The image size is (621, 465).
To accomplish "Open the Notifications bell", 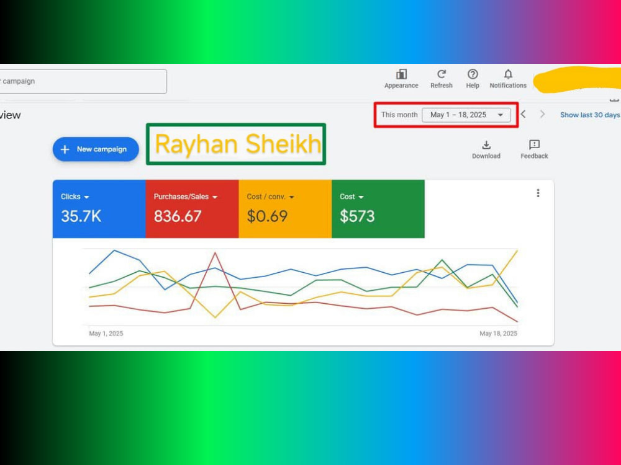I will [508, 74].
